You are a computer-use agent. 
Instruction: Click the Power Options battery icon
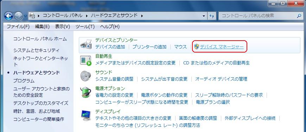(86, 92)
